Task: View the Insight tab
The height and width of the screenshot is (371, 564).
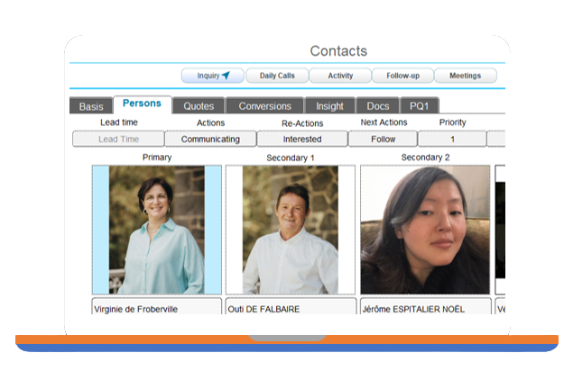Action: tap(329, 106)
